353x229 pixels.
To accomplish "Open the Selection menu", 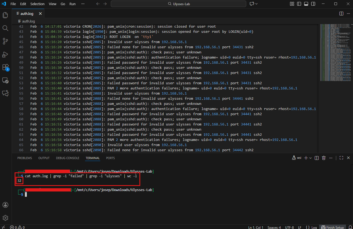I will 37,4.
